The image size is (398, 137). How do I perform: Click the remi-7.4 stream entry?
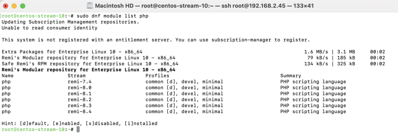click(79, 82)
